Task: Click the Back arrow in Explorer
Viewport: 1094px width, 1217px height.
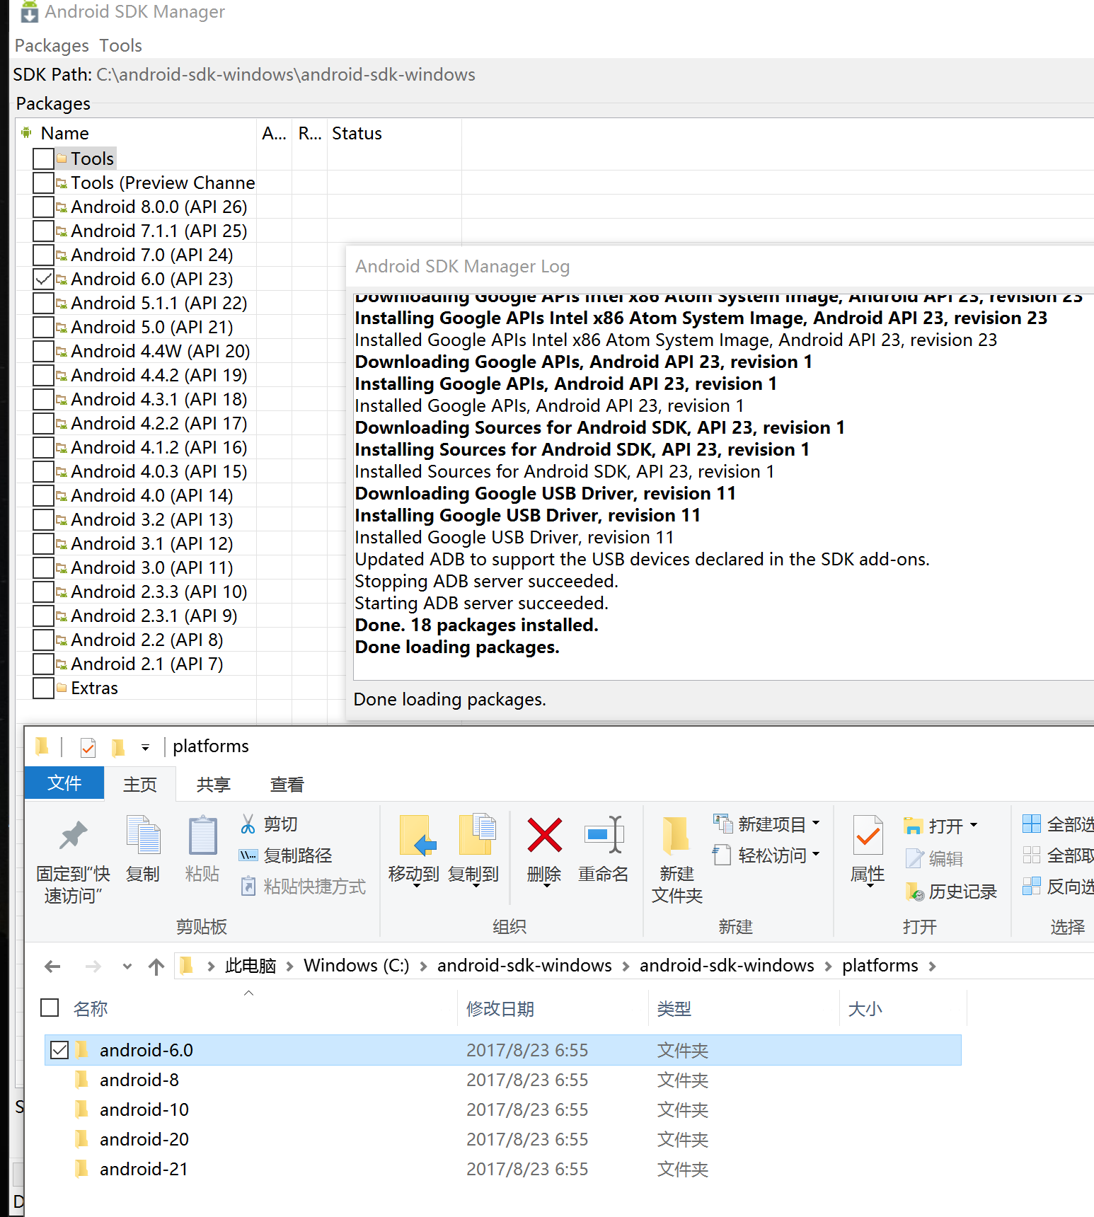Action: pos(52,966)
